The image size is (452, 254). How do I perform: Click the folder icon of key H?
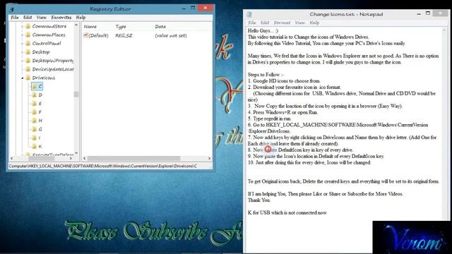(35, 121)
